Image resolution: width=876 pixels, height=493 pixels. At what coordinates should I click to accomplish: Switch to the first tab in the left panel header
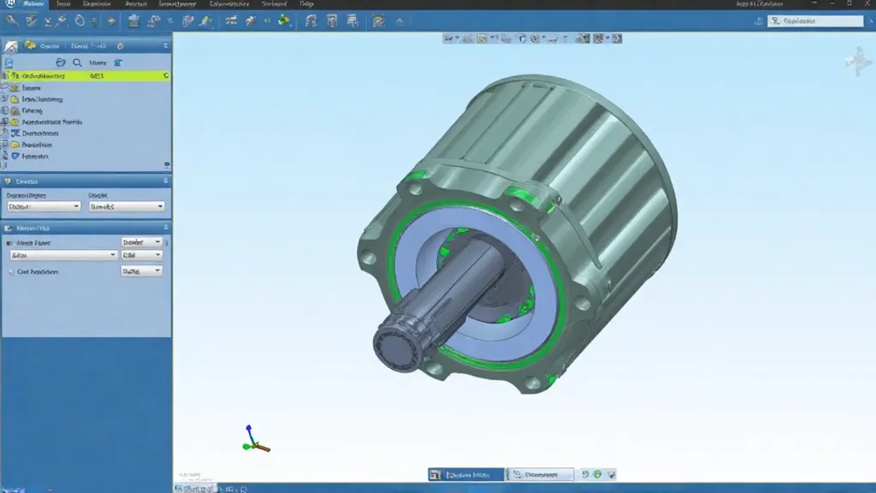[50, 46]
